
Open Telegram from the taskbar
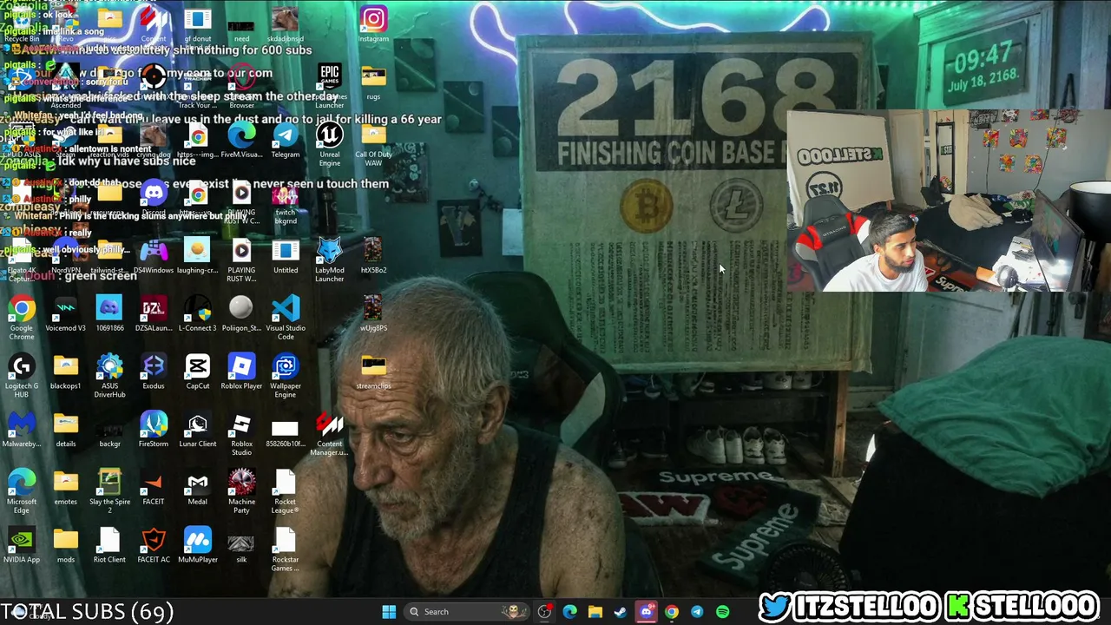click(697, 612)
